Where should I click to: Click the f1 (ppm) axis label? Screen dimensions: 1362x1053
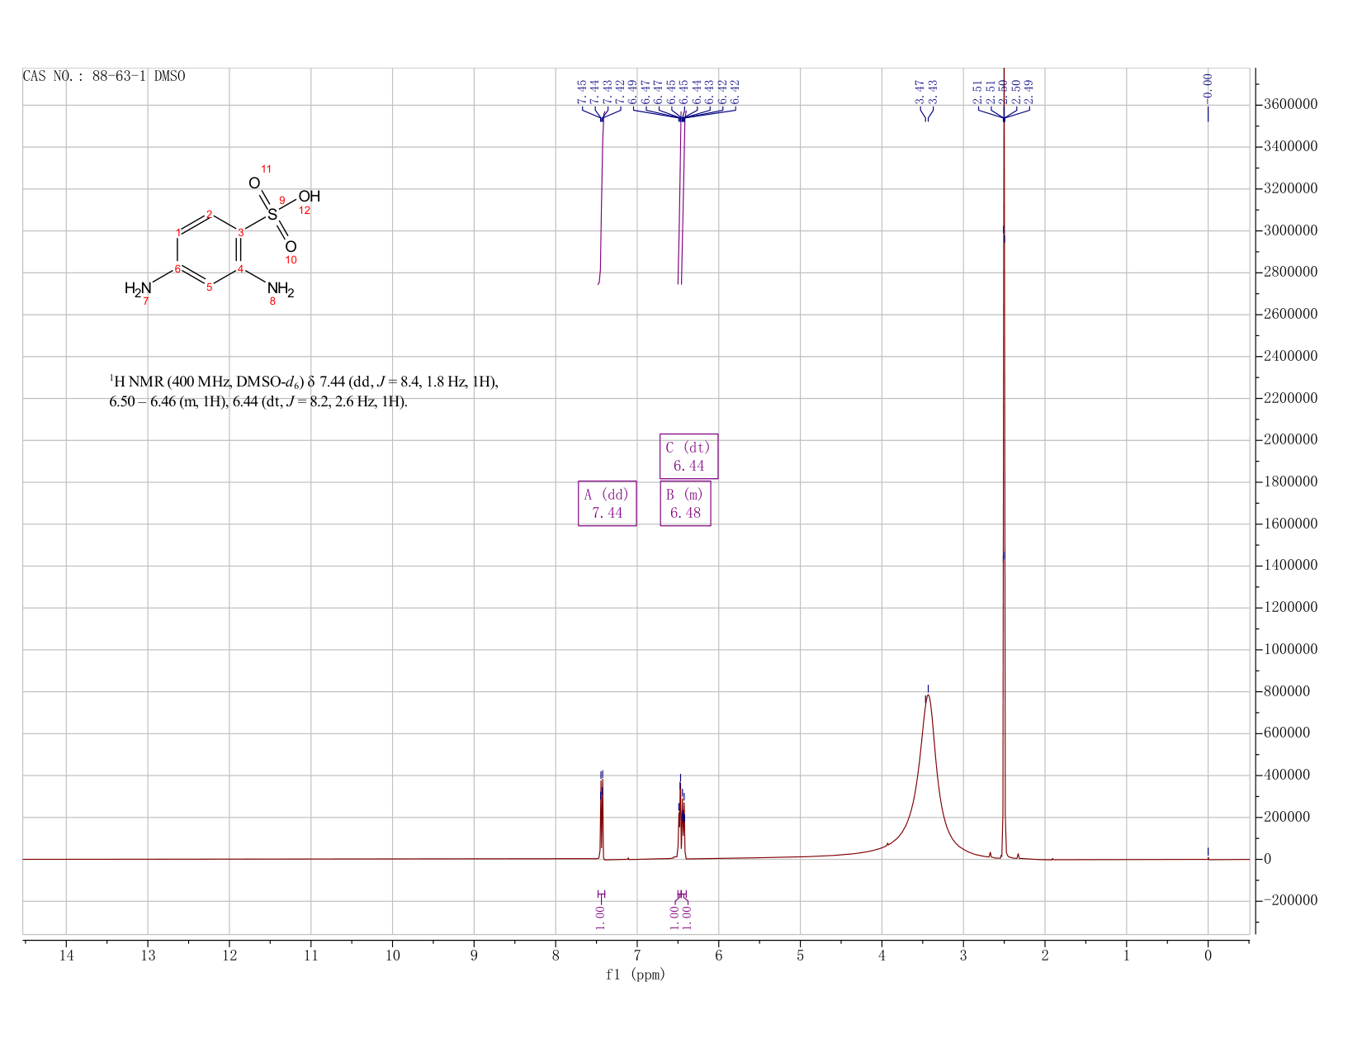pos(636,975)
